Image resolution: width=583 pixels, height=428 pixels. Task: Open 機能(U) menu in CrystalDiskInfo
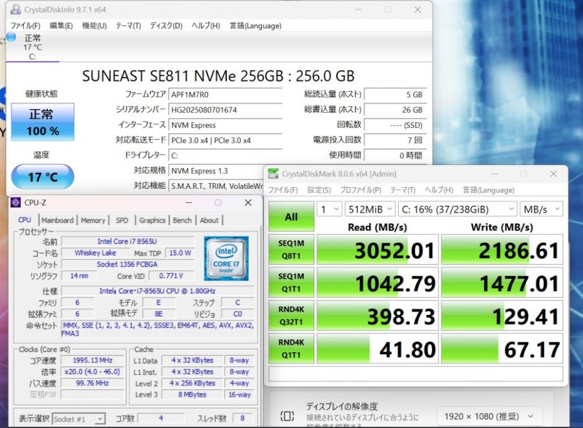pos(94,26)
